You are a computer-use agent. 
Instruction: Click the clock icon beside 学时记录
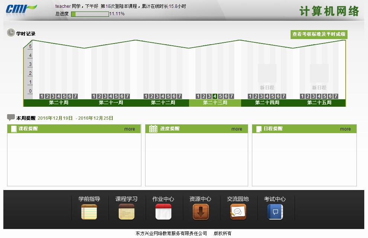[11, 33]
